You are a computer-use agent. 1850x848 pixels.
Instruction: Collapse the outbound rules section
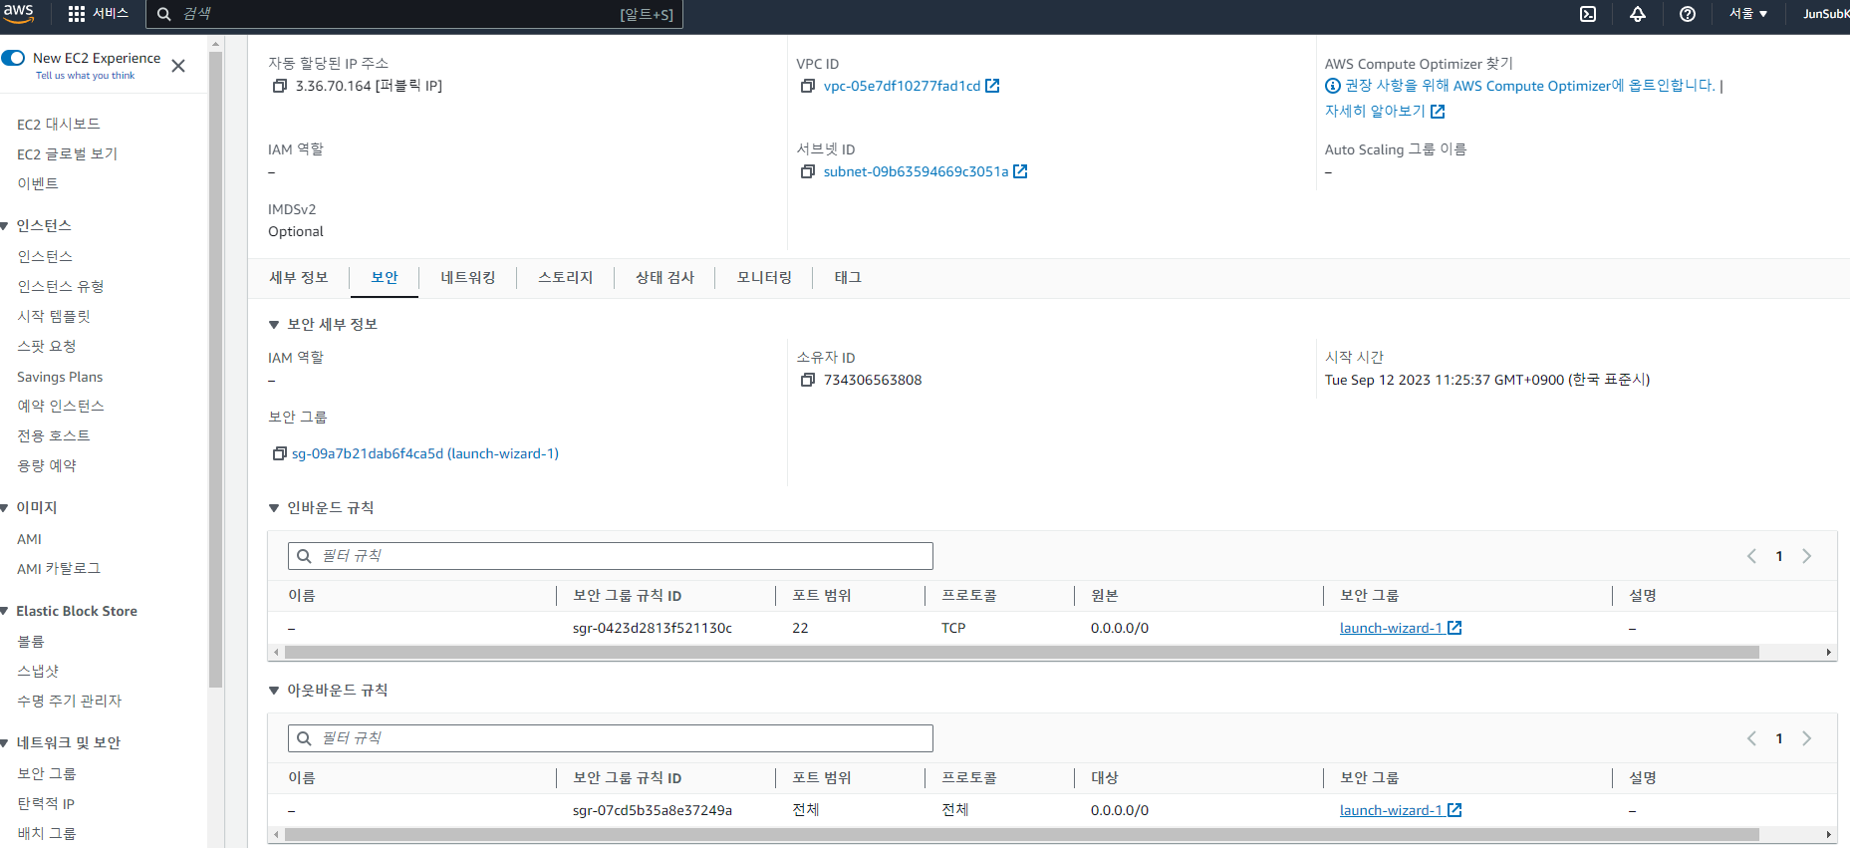pyautogui.click(x=274, y=691)
